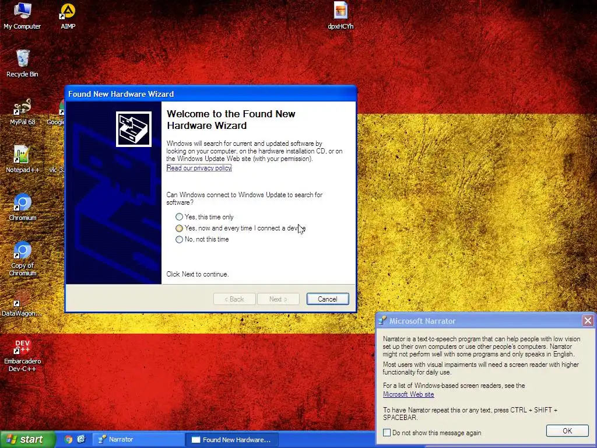The height and width of the screenshot is (448, 597).
Task: Click 'Click Next to continue.' text
Action: pos(198,274)
